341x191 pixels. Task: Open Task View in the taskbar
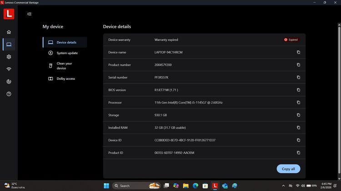click(x=166, y=186)
